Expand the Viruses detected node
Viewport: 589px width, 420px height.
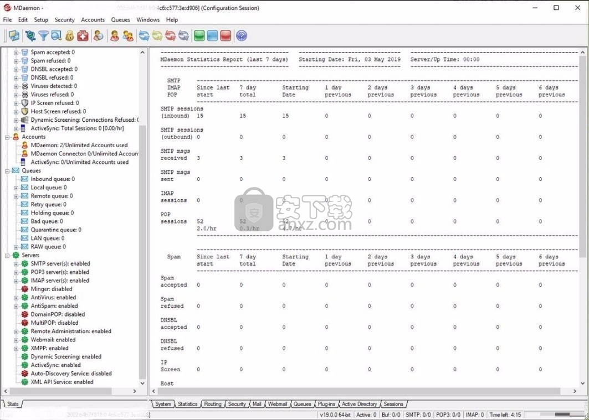click(16, 86)
